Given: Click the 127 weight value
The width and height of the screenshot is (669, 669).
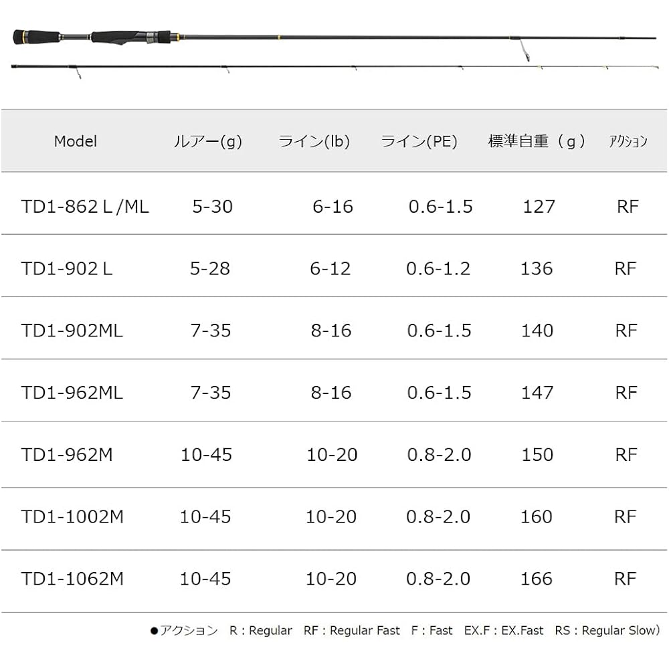Looking at the screenshot, I should (x=539, y=207).
